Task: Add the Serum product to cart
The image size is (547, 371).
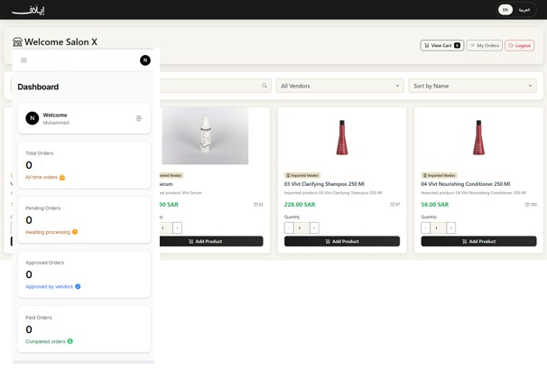Action: click(x=211, y=241)
